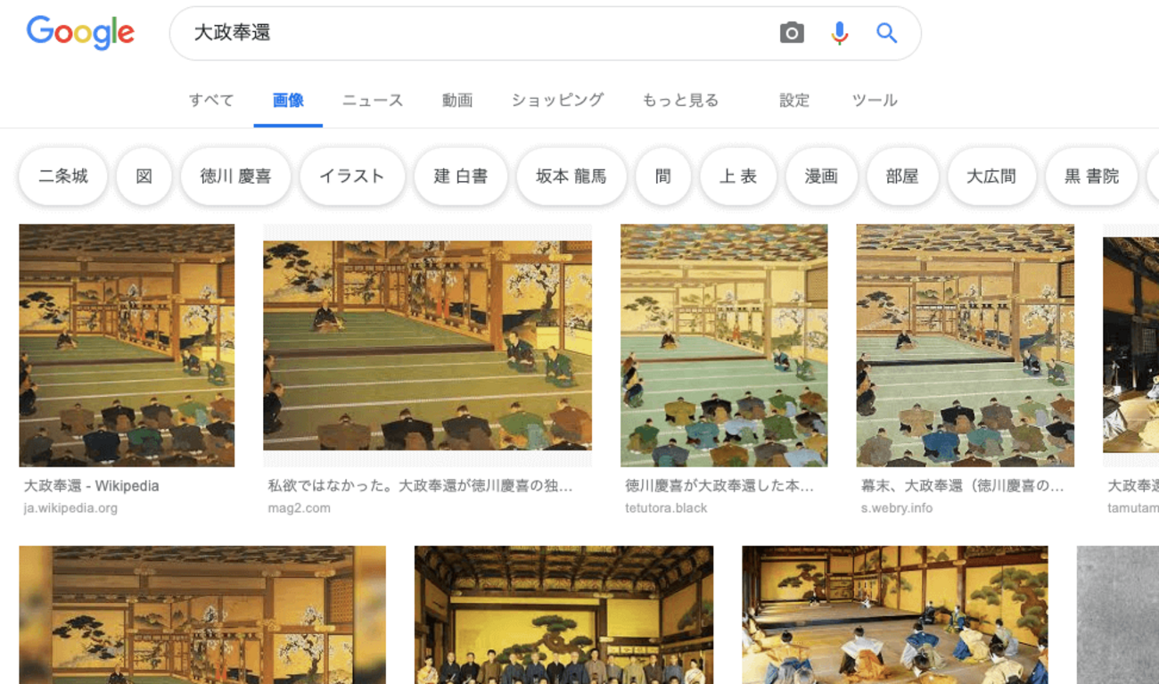Open the もっと見る menu

click(680, 100)
